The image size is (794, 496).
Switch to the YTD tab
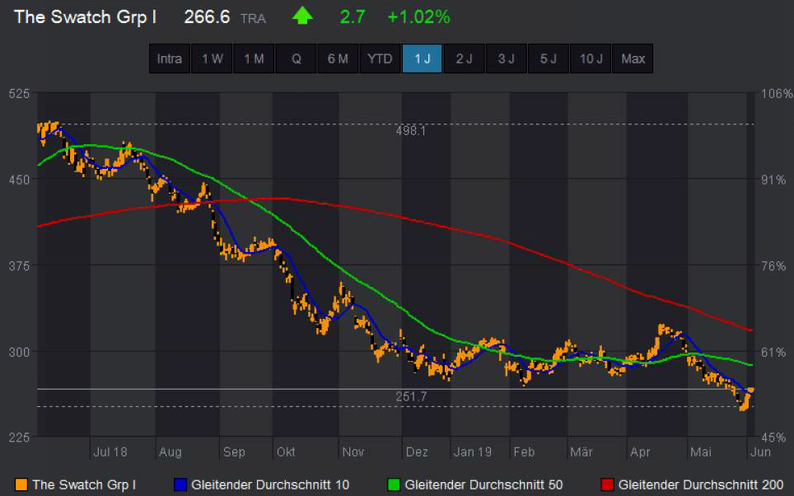tap(380, 58)
